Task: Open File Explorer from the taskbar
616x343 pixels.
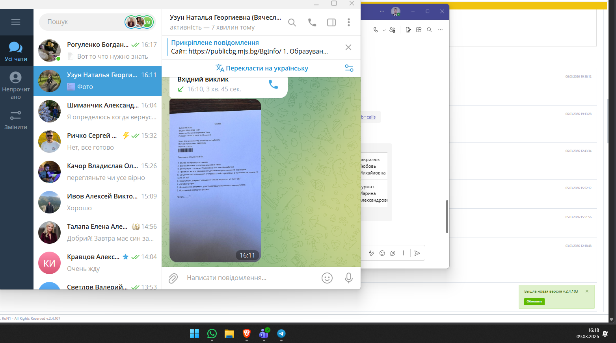Action: 229,334
